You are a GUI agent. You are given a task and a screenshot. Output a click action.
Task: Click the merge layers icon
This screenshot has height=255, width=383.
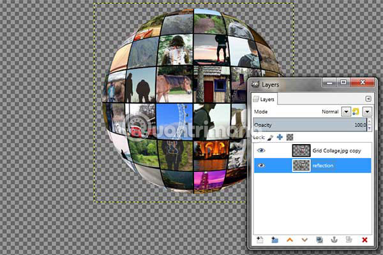tap(349, 240)
